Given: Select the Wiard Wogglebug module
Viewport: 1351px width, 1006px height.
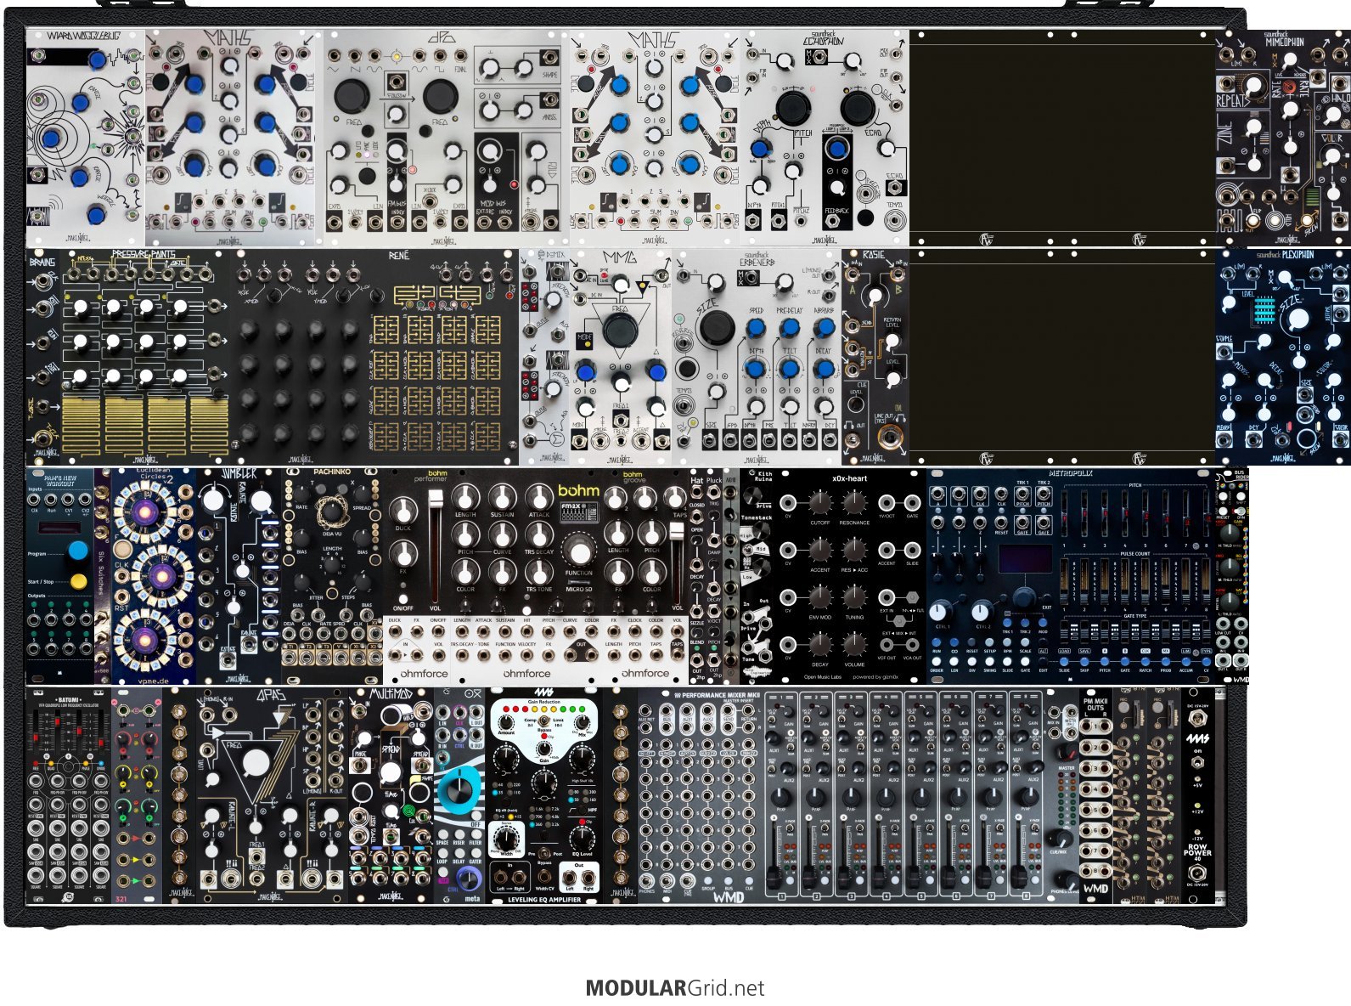Looking at the screenshot, I should 86,138.
